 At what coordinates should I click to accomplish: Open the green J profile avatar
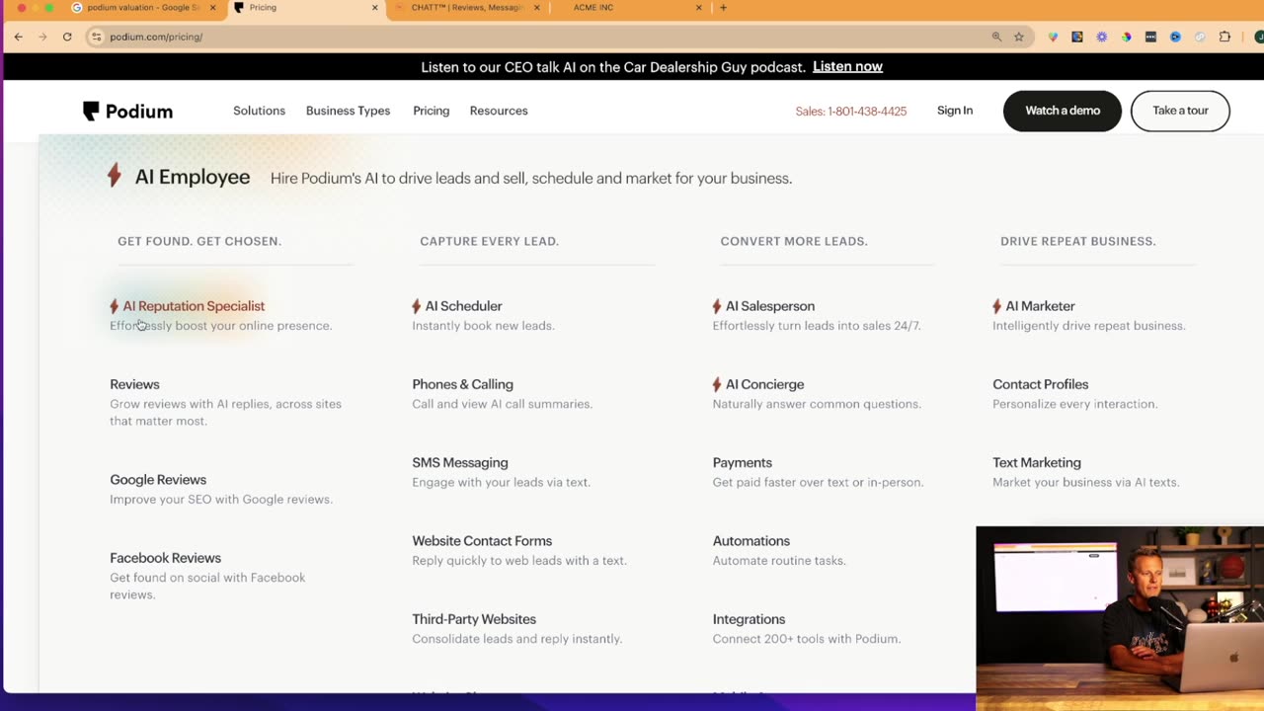1258,37
